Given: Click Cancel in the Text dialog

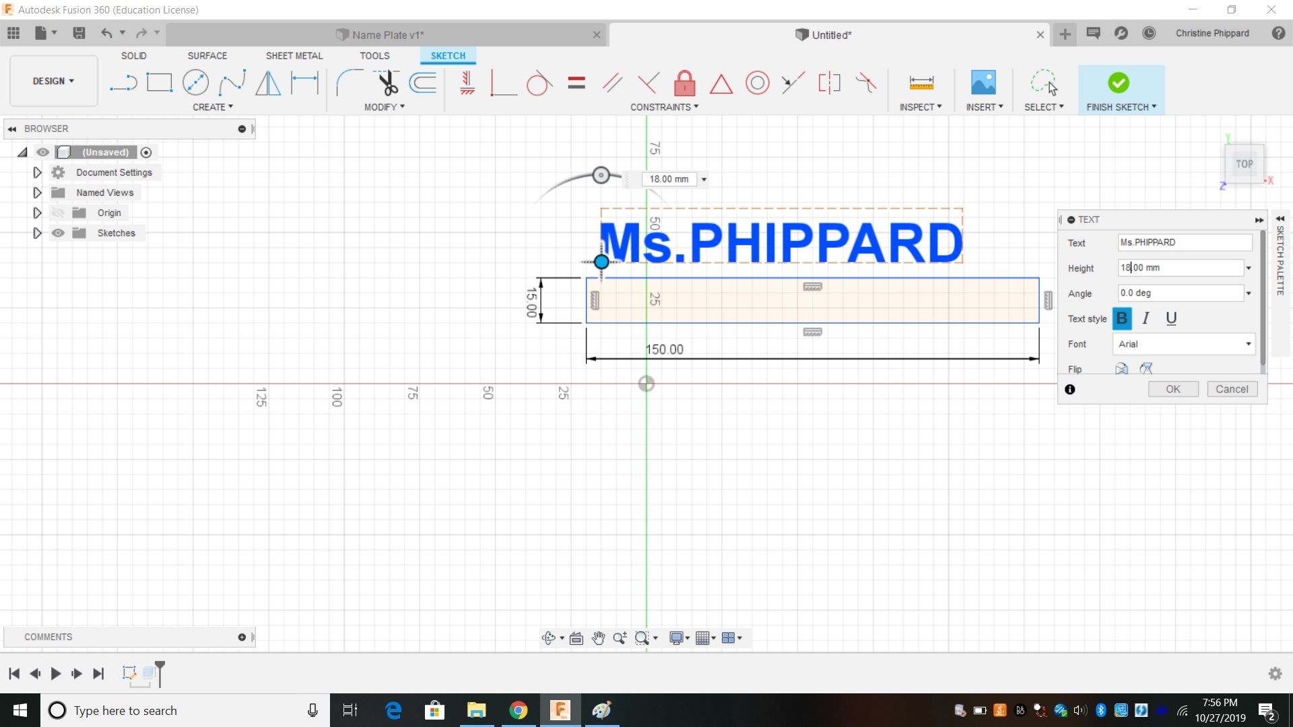Looking at the screenshot, I should (x=1232, y=389).
